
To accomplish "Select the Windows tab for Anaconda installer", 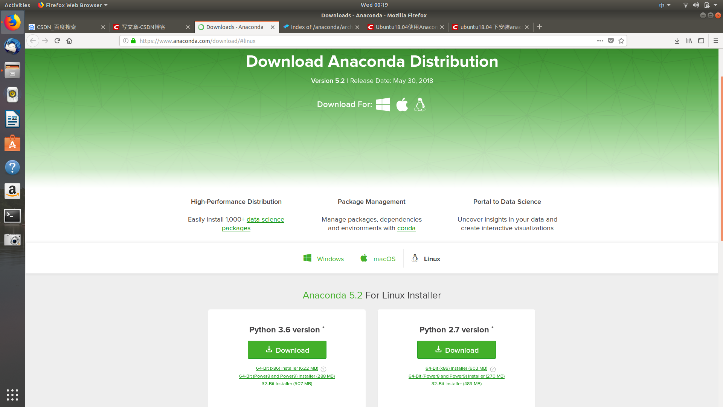I will click(323, 259).
